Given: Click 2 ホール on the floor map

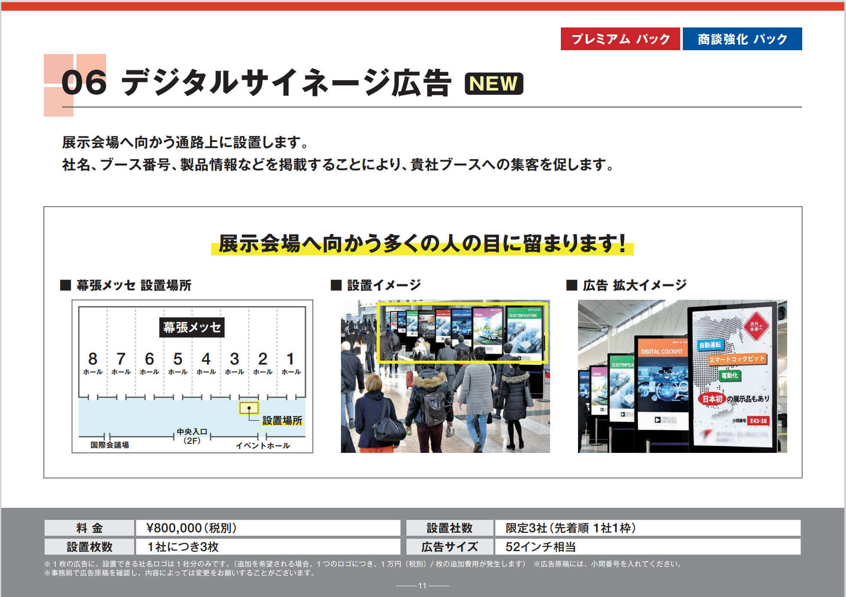Looking at the screenshot, I should (263, 363).
